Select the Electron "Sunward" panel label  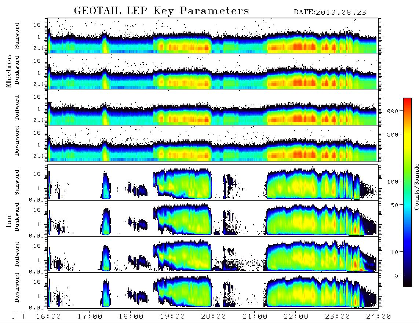click(x=17, y=36)
